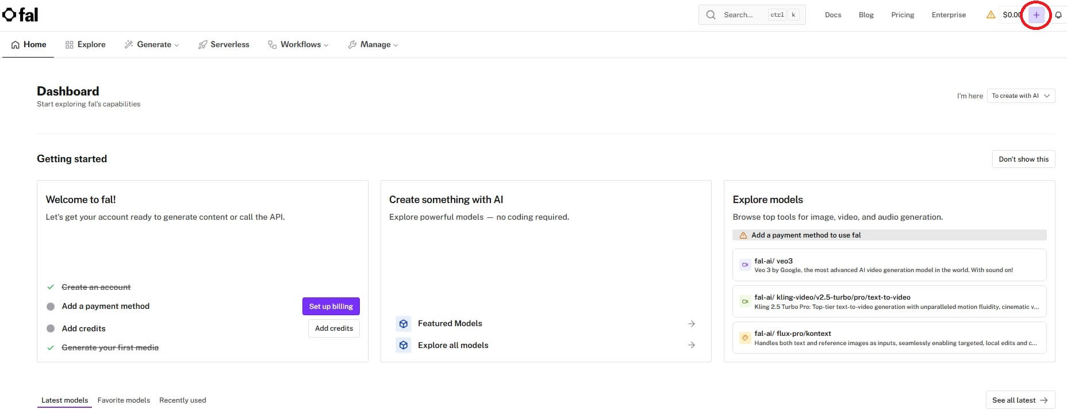1067x413 pixels.
Task: Click the plus icon to add credits
Action: [1036, 15]
